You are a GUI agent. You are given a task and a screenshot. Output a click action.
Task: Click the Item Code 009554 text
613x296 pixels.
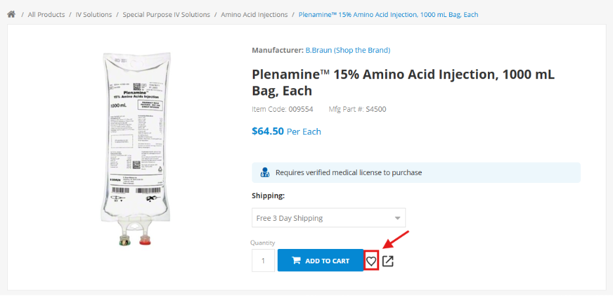(279, 109)
